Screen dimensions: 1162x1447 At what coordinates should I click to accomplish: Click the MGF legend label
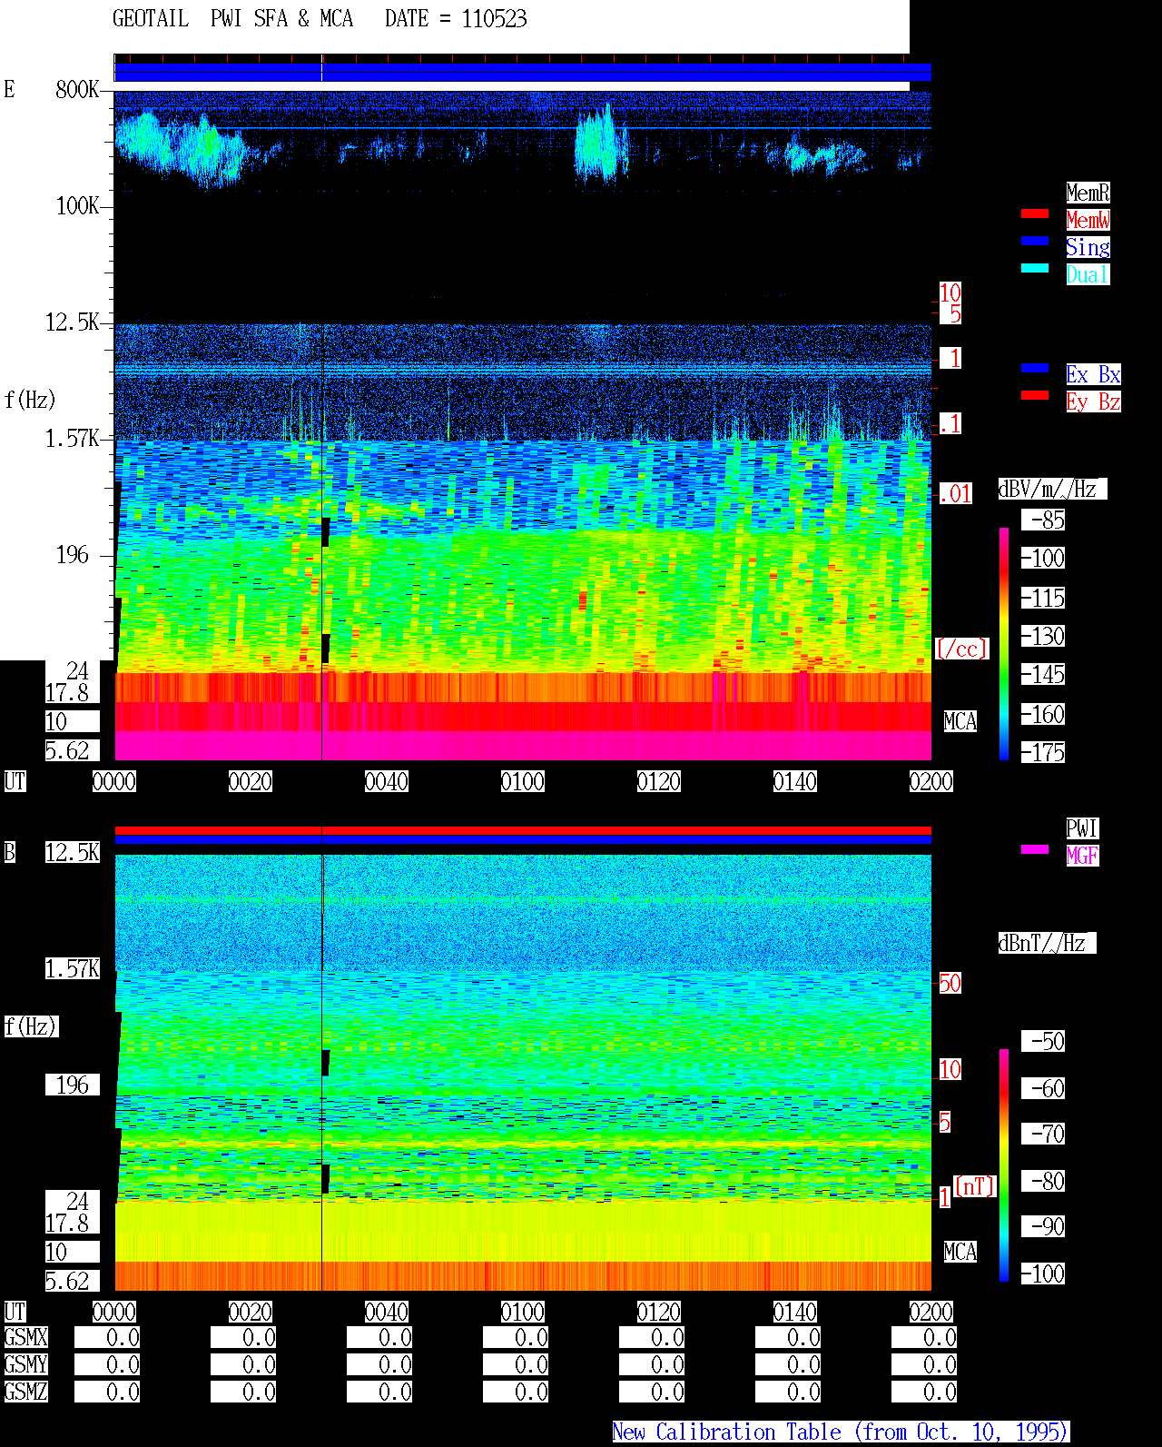point(1082,856)
